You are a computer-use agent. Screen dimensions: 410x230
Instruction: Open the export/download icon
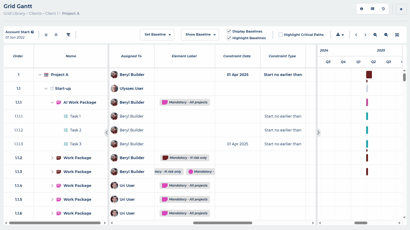[338, 35]
